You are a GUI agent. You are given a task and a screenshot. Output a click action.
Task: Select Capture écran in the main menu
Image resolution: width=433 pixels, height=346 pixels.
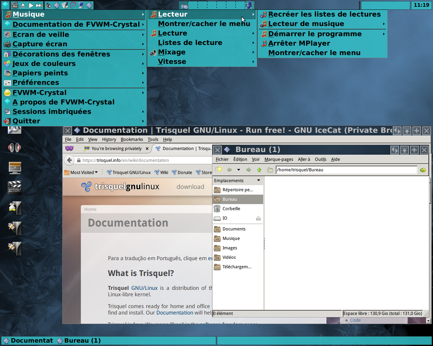[x=74, y=44]
